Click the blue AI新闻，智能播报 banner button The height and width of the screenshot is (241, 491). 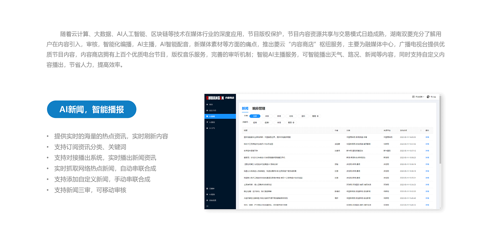point(92,109)
